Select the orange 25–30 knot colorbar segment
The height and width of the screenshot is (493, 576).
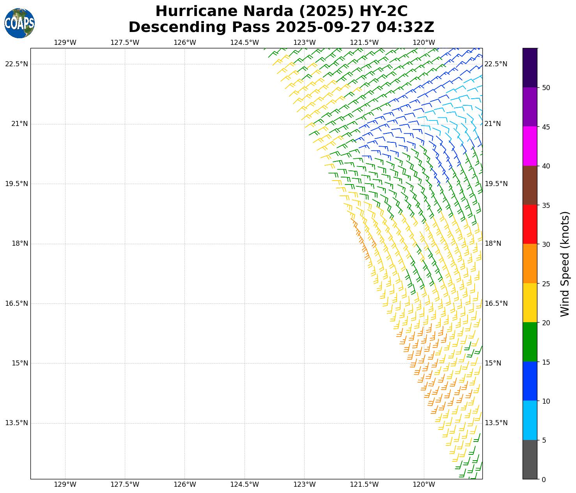coord(530,264)
